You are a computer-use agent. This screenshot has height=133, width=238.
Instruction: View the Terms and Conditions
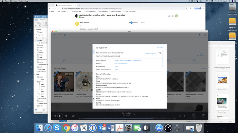[x=116, y=69]
